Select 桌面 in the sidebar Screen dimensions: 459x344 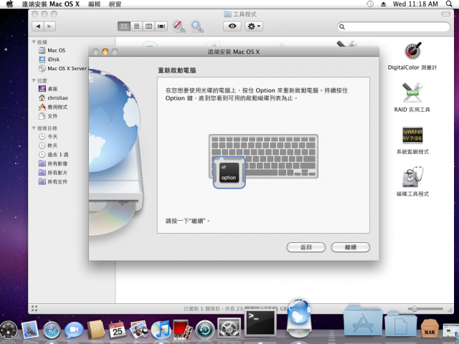[48, 89]
